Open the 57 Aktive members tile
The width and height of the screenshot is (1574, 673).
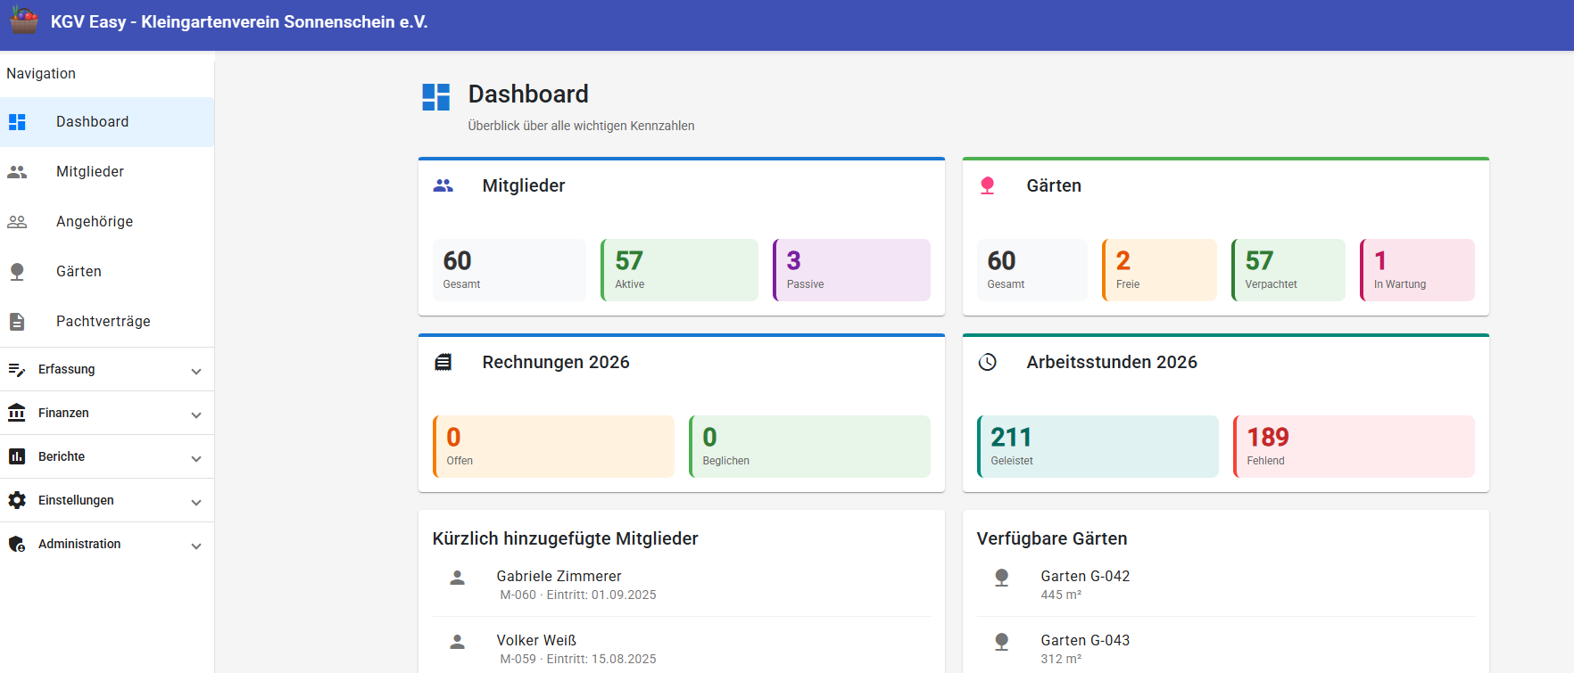point(680,270)
